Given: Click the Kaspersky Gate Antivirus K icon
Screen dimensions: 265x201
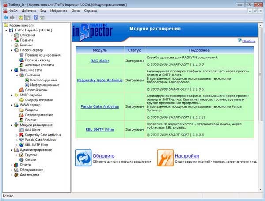Looking at the screenshot, I should pos(22,135).
